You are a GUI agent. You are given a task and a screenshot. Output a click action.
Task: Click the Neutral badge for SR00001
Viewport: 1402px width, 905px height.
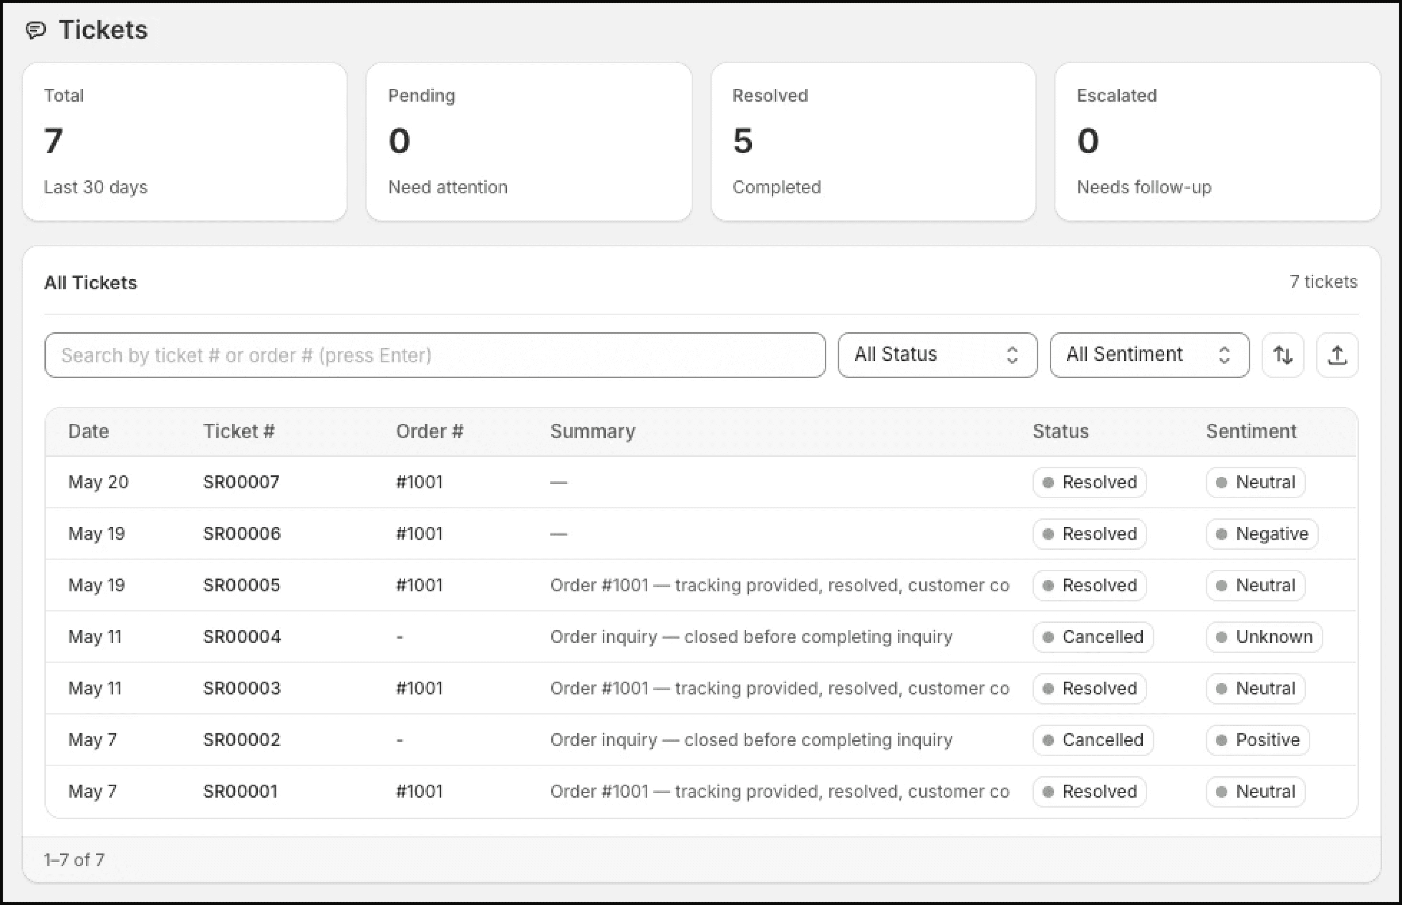1256,791
